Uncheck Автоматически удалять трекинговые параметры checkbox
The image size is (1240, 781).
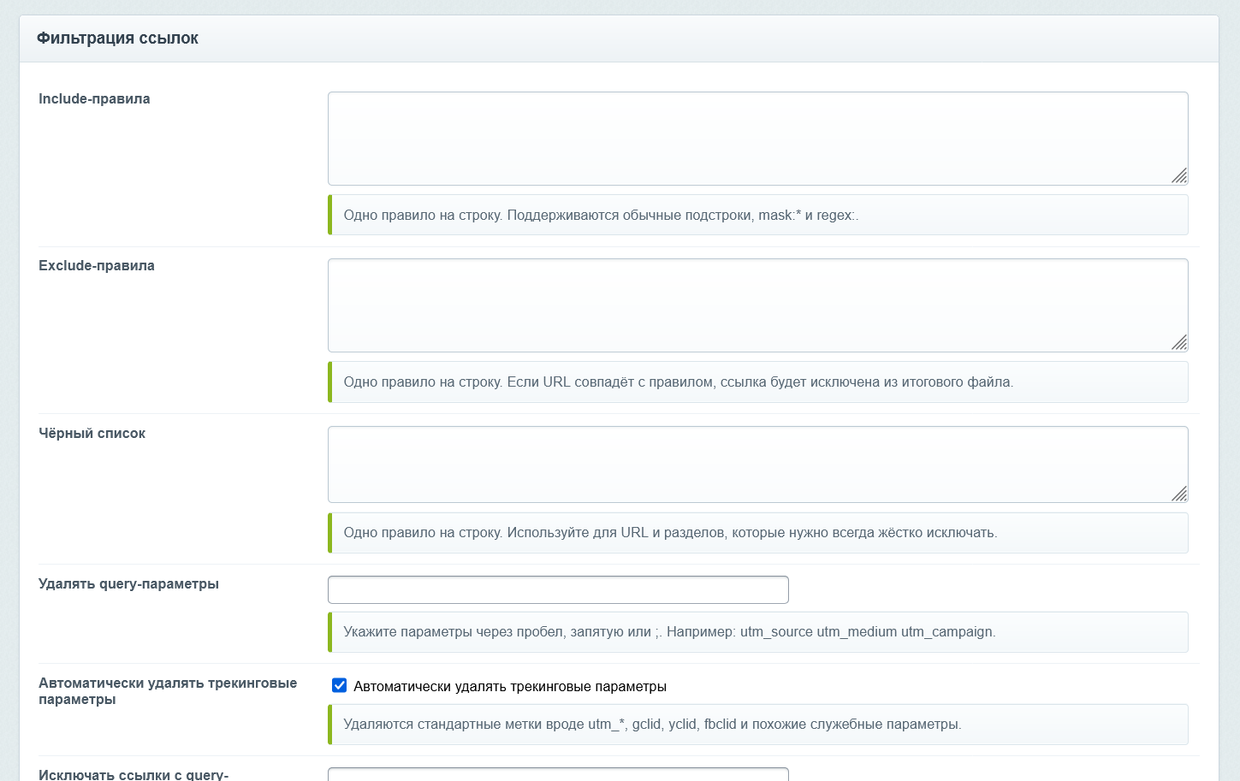[340, 685]
